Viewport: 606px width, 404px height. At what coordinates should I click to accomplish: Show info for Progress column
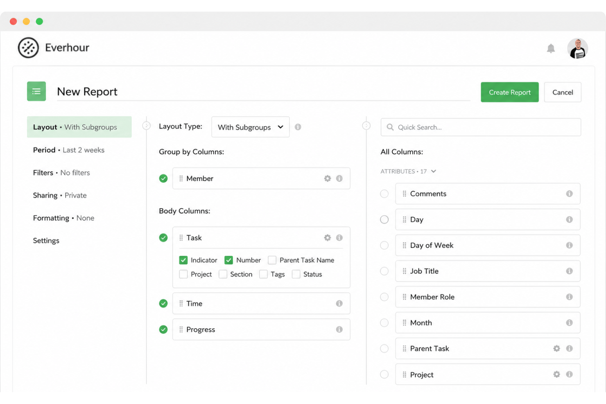pos(339,330)
